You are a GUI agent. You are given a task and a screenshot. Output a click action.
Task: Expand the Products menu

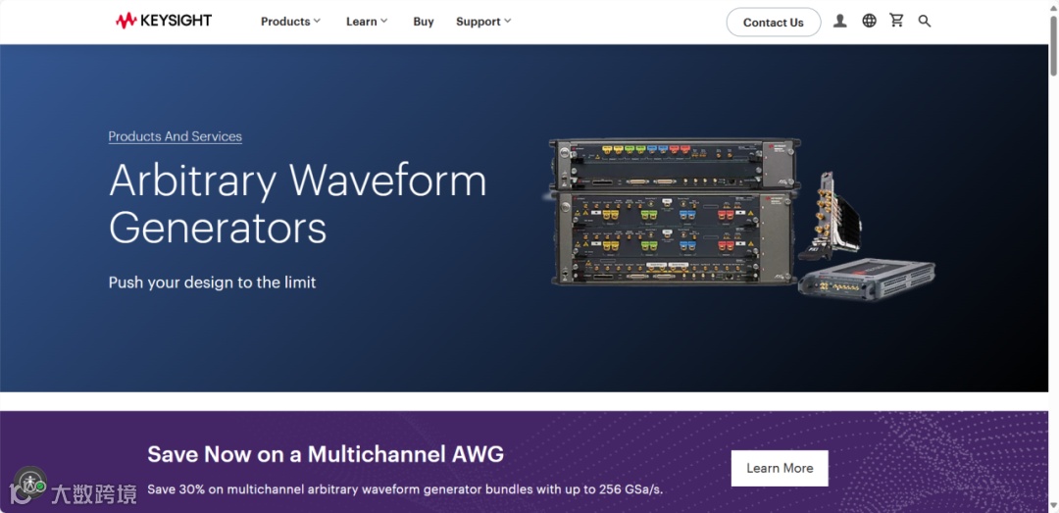[x=290, y=22]
